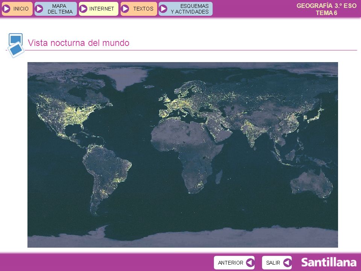This screenshot has height=271, width=361.
Task: Click the arrow icon on SALIR
Action: click(287, 262)
